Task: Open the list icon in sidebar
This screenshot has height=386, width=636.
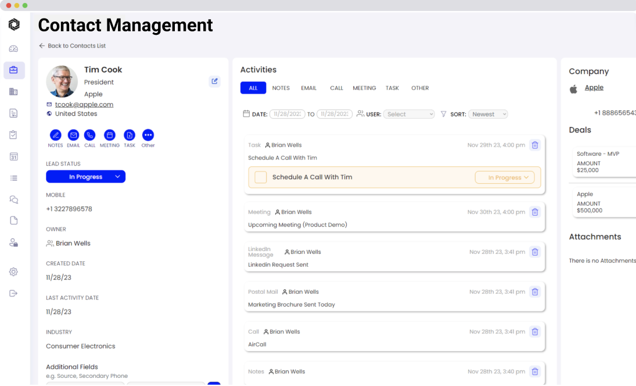Action: pos(13,178)
